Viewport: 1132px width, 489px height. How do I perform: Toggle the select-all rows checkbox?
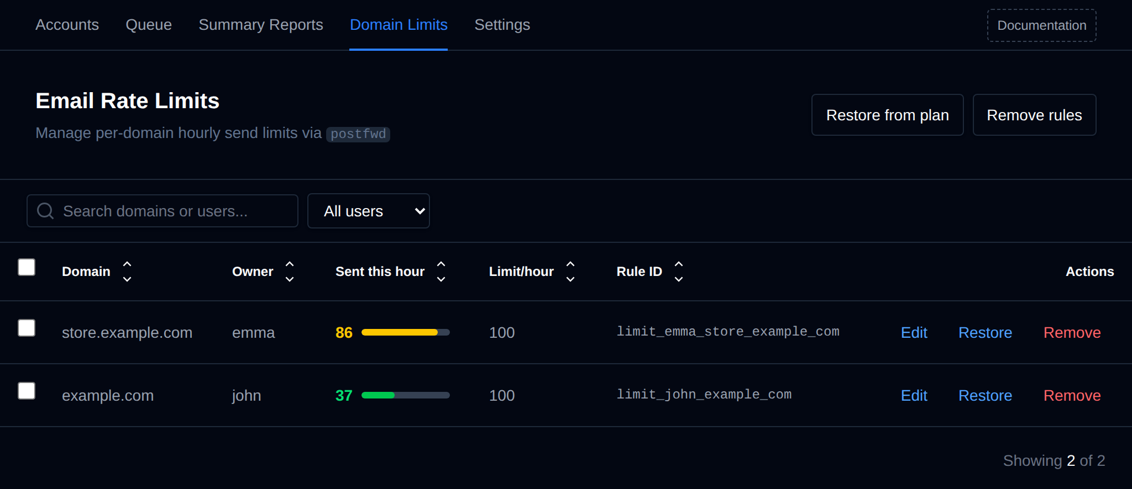tap(27, 267)
